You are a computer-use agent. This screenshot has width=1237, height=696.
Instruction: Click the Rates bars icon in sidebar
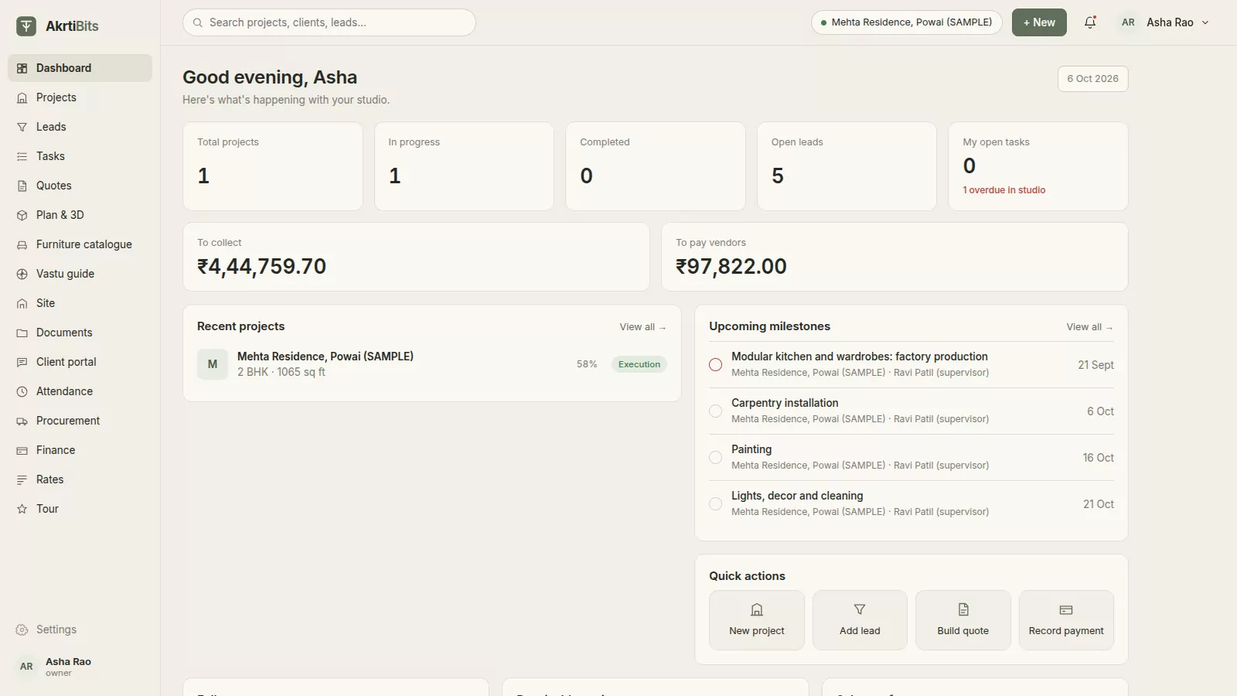coord(22,479)
